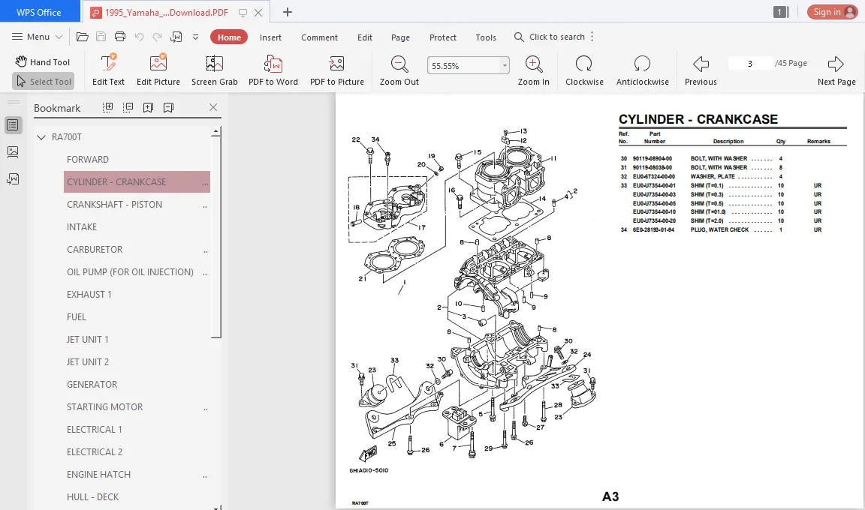The height and width of the screenshot is (510, 865).
Task: Click the bookmark scrollbar up arrow
Action: pos(217,132)
